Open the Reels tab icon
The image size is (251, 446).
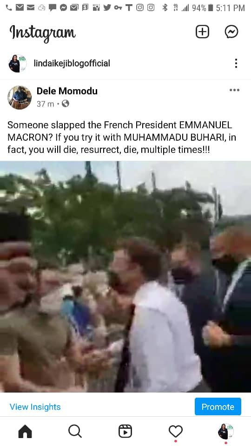pos(125,431)
